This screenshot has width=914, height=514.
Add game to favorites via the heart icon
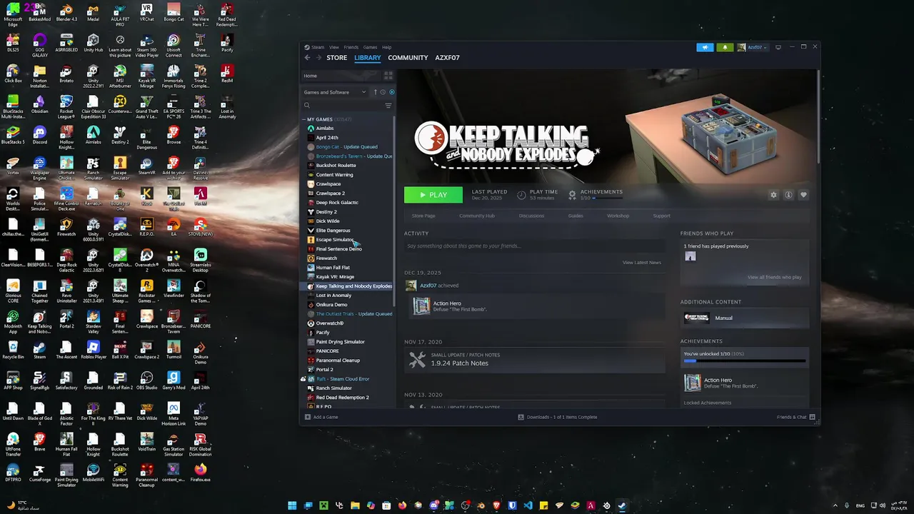pos(803,195)
